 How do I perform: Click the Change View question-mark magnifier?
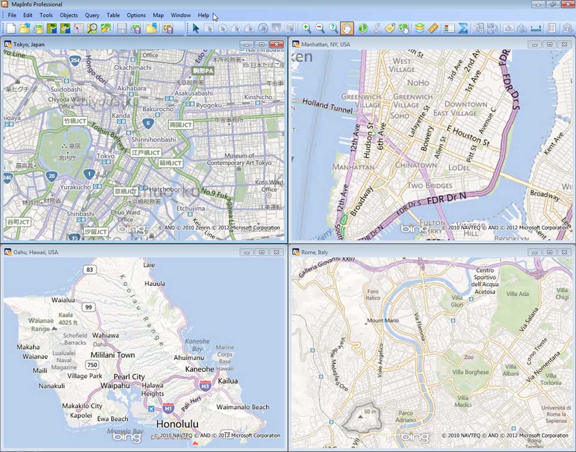[x=333, y=28]
